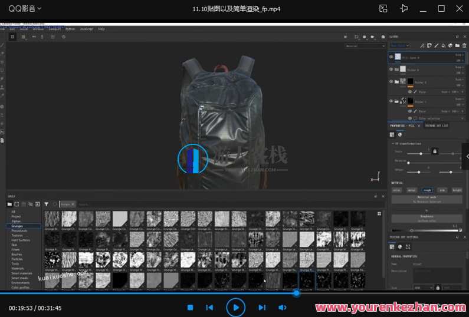Screen dimensions: 469x317
Task: Open the Python menu
Action: [70, 29]
